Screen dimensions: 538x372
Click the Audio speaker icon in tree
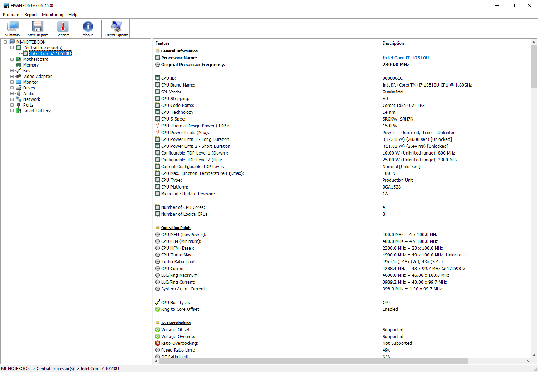coord(19,93)
